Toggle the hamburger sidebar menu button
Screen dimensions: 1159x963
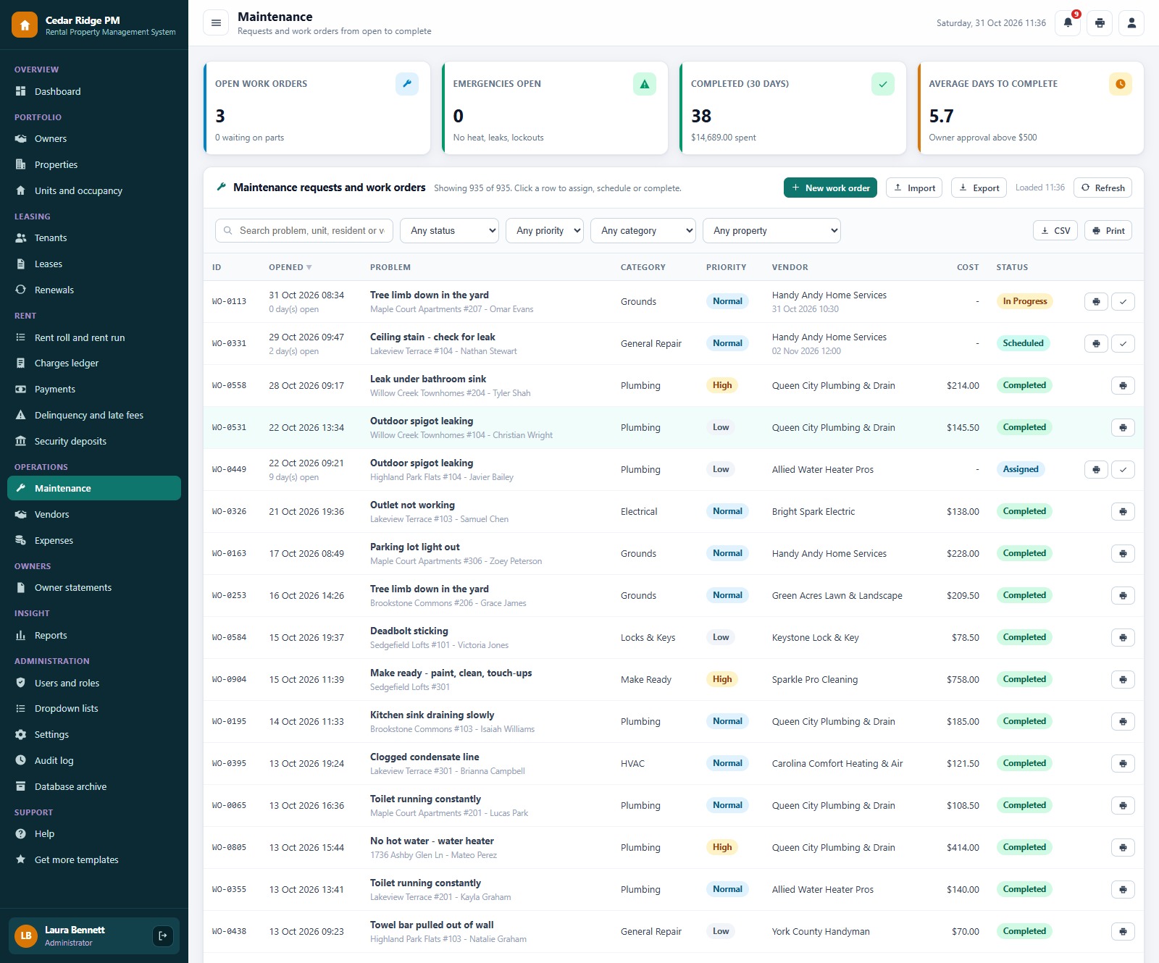(216, 23)
